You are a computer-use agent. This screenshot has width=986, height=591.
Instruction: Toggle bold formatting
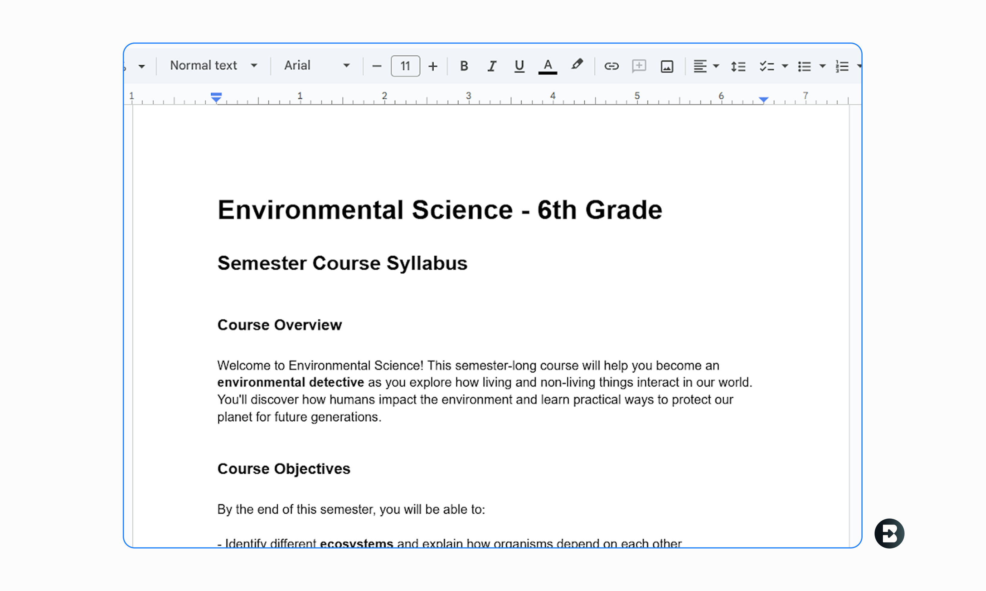[464, 66]
